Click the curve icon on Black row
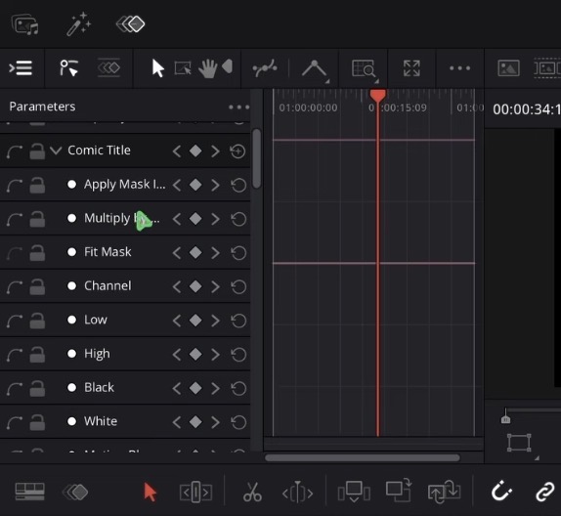This screenshot has height=516, width=561. [15, 389]
